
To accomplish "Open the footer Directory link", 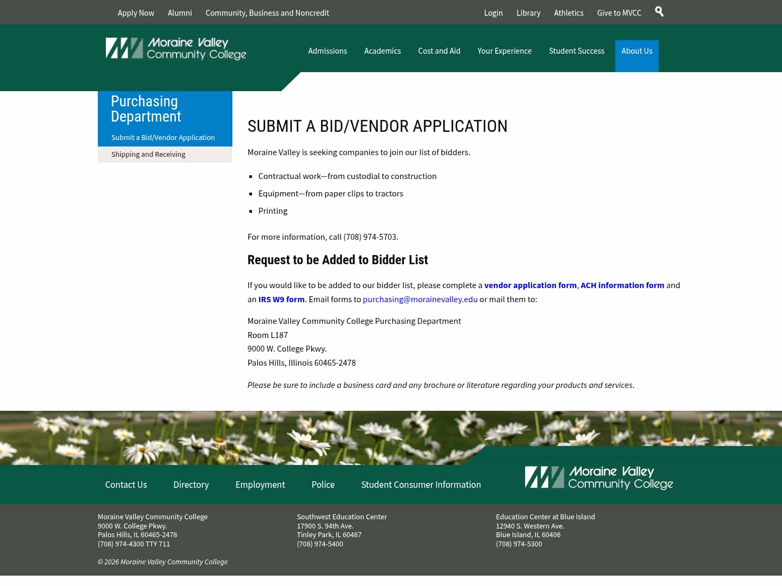I will (x=191, y=485).
